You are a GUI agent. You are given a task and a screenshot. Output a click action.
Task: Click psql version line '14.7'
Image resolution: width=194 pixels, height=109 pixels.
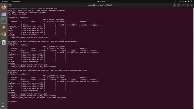[x=27, y=12]
